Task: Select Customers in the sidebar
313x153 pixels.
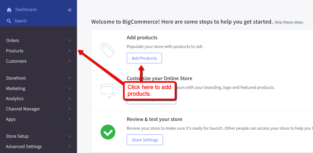Action: pyautogui.click(x=16, y=61)
